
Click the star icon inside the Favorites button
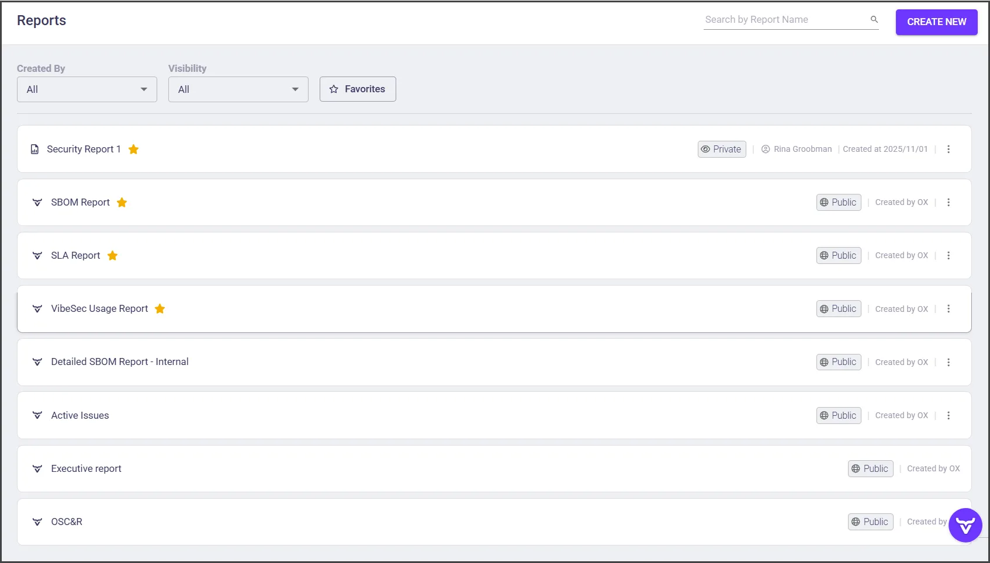pos(333,89)
